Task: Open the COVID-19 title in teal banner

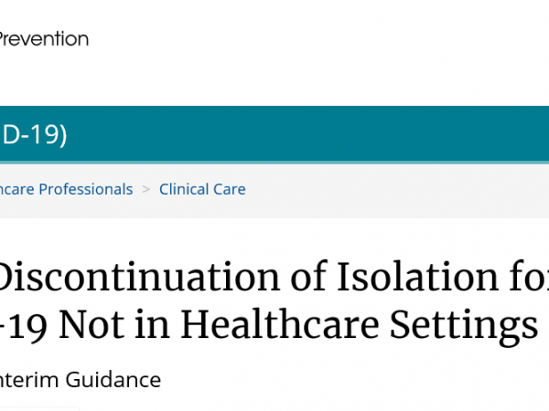Action: pyautogui.click(x=34, y=134)
